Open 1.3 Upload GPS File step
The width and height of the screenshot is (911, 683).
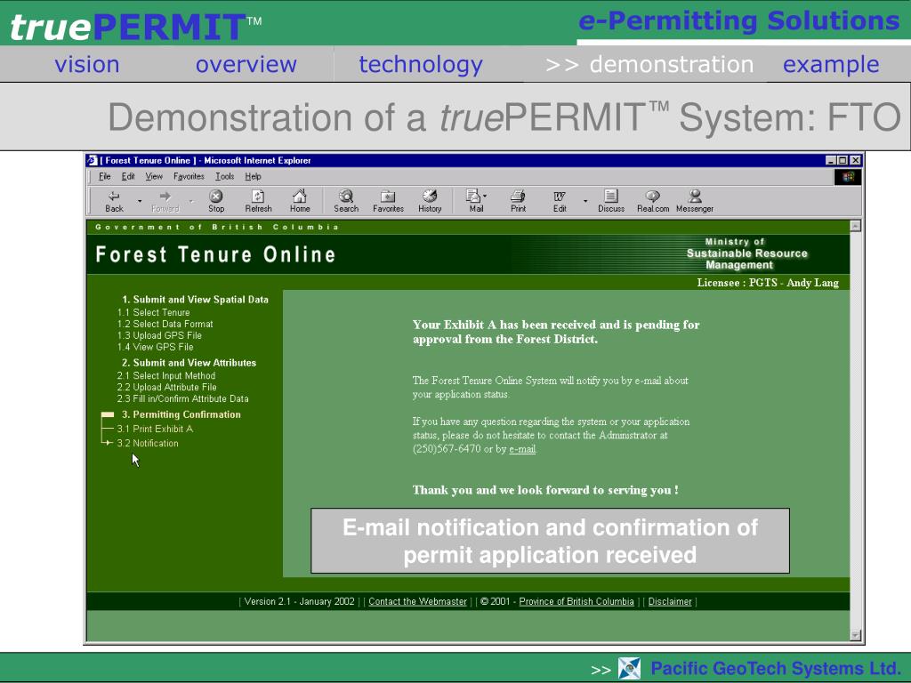(x=159, y=335)
